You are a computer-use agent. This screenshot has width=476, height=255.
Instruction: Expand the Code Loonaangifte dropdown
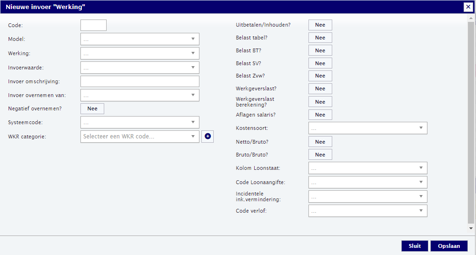tap(368, 182)
